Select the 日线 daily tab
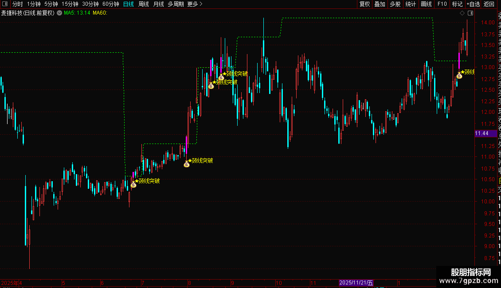The height and width of the screenshot is (288, 501). (129, 4)
